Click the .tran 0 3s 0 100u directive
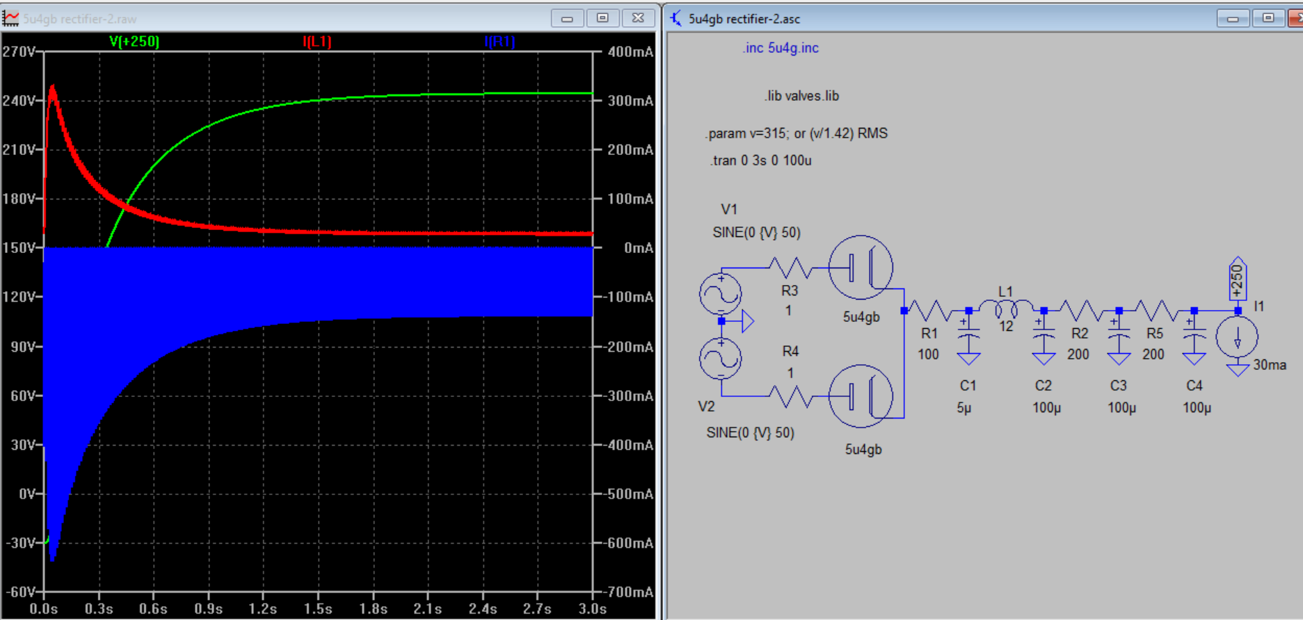Image resolution: width=1303 pixels, height=620 pixels. tap(761, 161)
